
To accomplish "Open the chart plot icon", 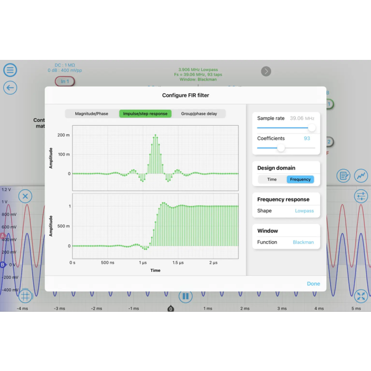I will coord(361,175).
